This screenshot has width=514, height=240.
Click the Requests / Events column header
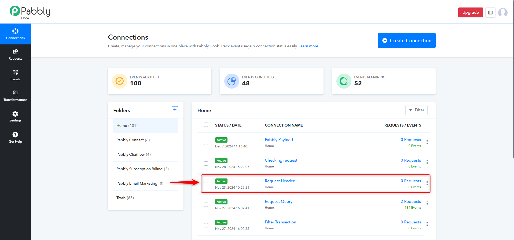point(403,125)
